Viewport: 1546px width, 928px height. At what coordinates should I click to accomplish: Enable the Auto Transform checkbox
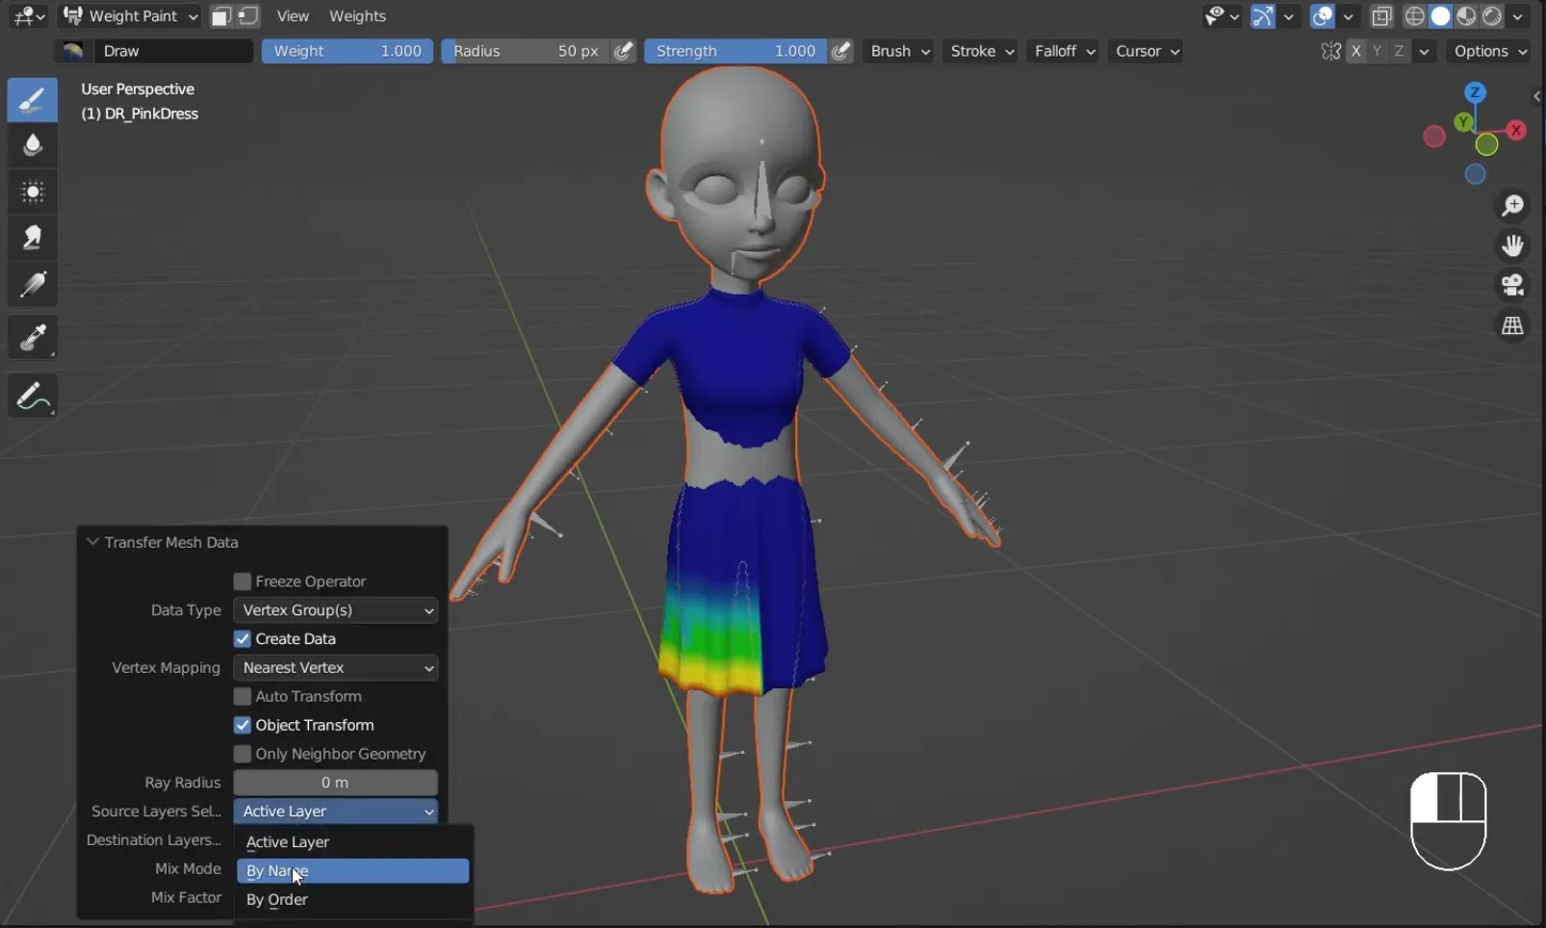(x=243, y=696)
